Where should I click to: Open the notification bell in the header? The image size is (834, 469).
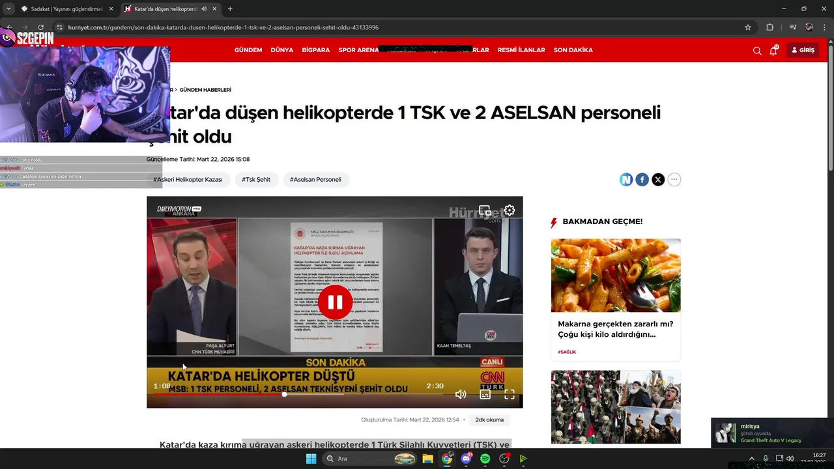point(773,50)
